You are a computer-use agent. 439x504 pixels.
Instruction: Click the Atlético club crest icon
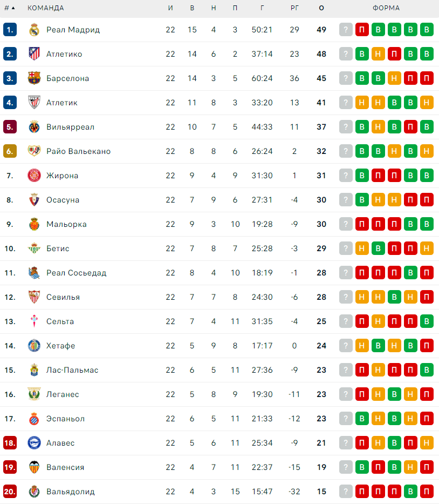tap(34, 54)
